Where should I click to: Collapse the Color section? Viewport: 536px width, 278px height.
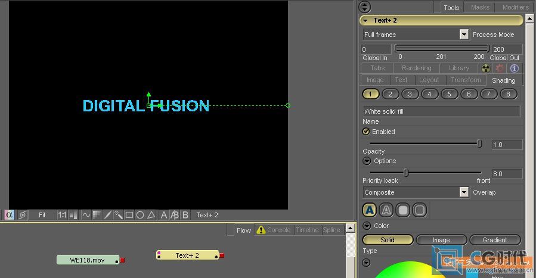point(367,226)
